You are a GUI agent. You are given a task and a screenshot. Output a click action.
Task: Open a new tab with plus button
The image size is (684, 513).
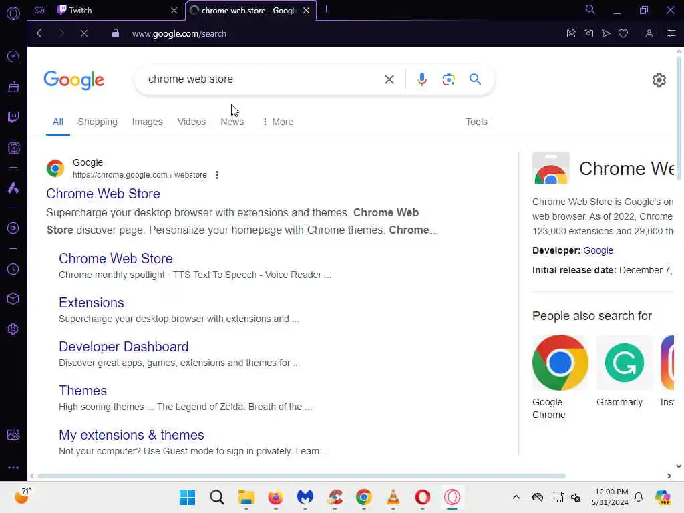tap(326, 9)
